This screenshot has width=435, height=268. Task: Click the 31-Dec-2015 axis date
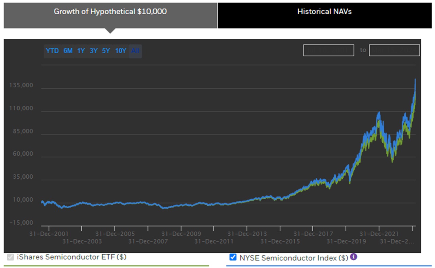(x=280, y=242)
